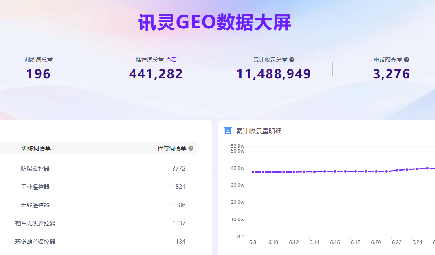Click the chart data point at 6.12
This screenshot has height=255, width=435.
pos(294,172)
